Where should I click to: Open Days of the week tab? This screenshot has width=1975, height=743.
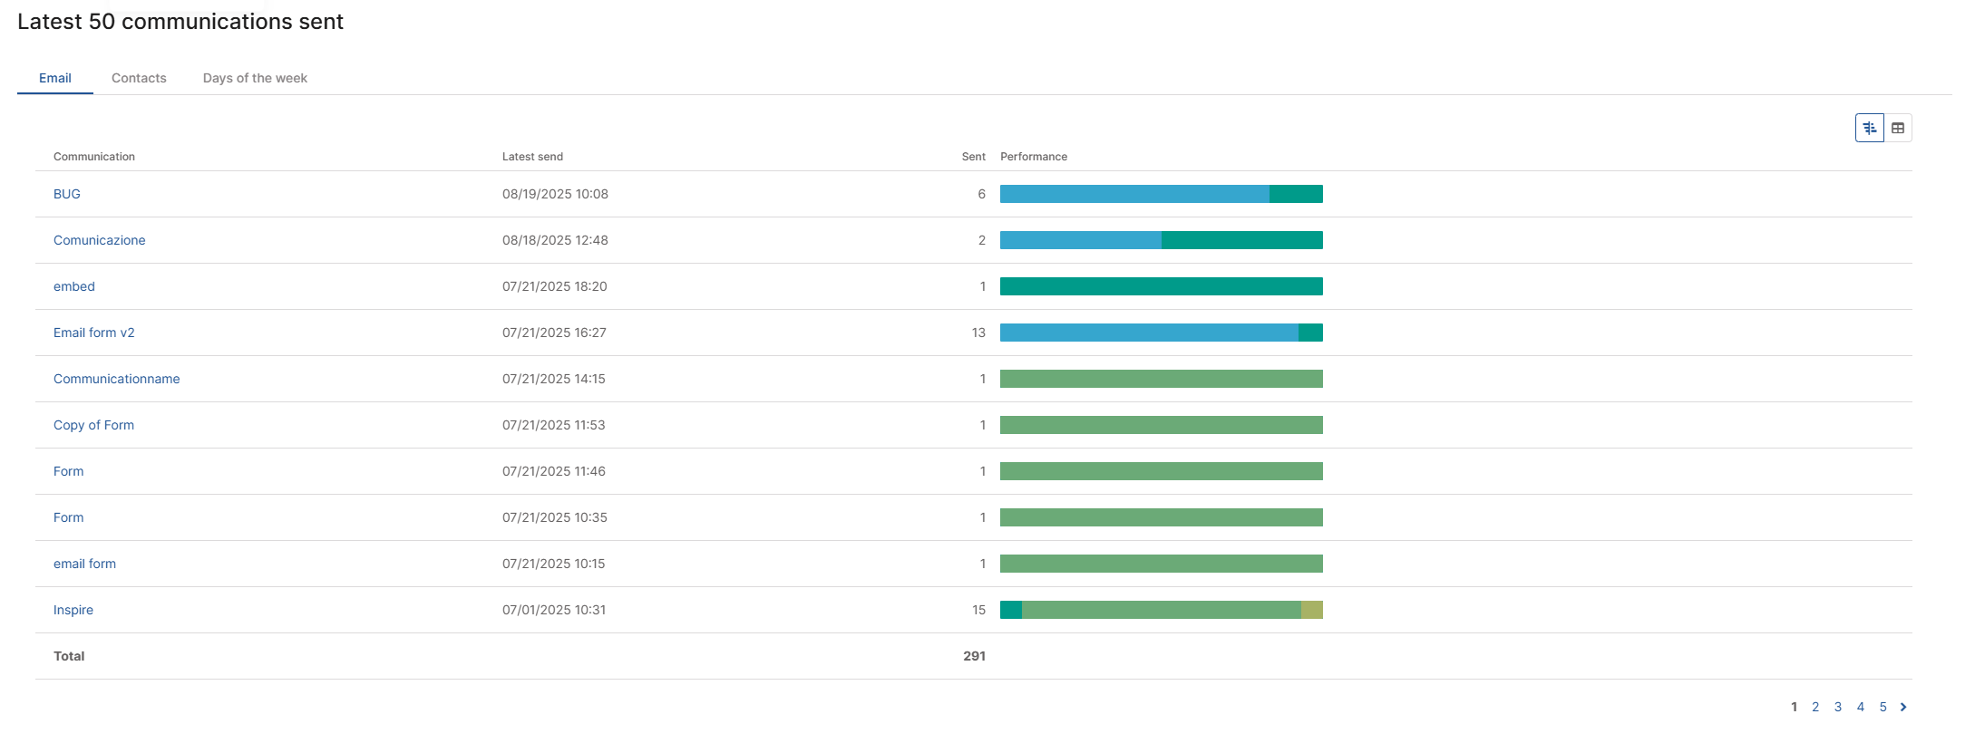pyautogui.click(x=255, y=78)
